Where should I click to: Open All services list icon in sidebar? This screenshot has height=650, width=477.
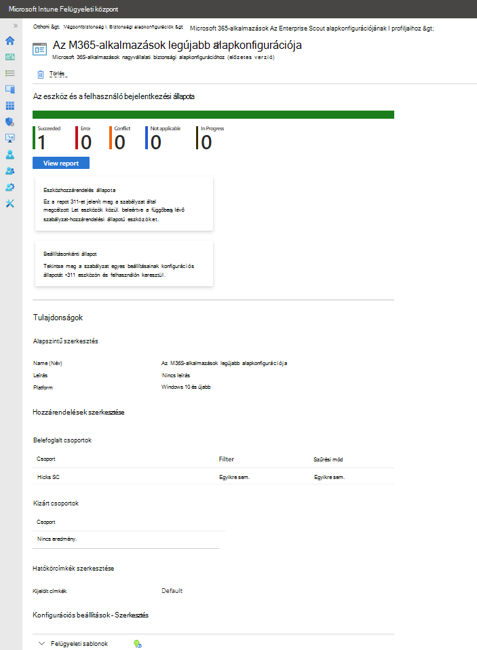10,73
